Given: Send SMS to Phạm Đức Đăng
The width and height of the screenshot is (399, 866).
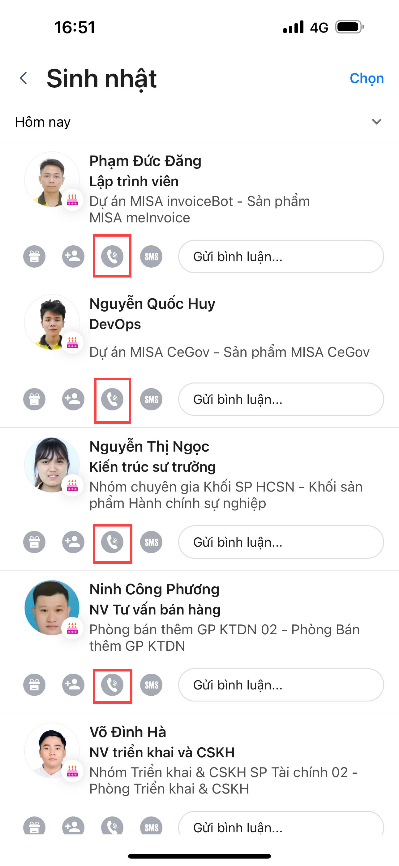Looking at the screenshot, I should point(151,256).
